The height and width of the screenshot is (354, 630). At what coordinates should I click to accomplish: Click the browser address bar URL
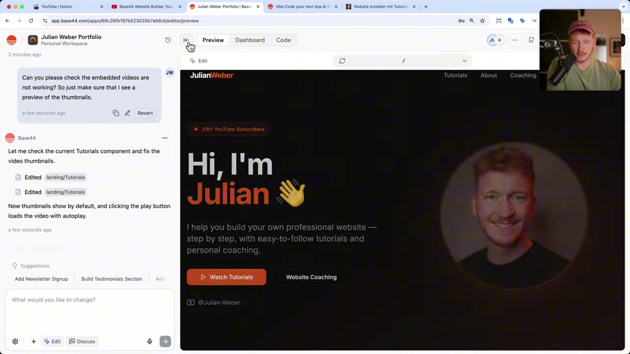pos(125,21)
